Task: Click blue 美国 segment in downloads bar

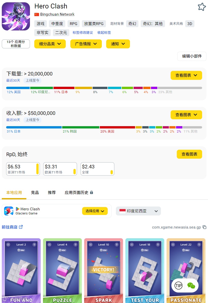Action: (18, 88)
